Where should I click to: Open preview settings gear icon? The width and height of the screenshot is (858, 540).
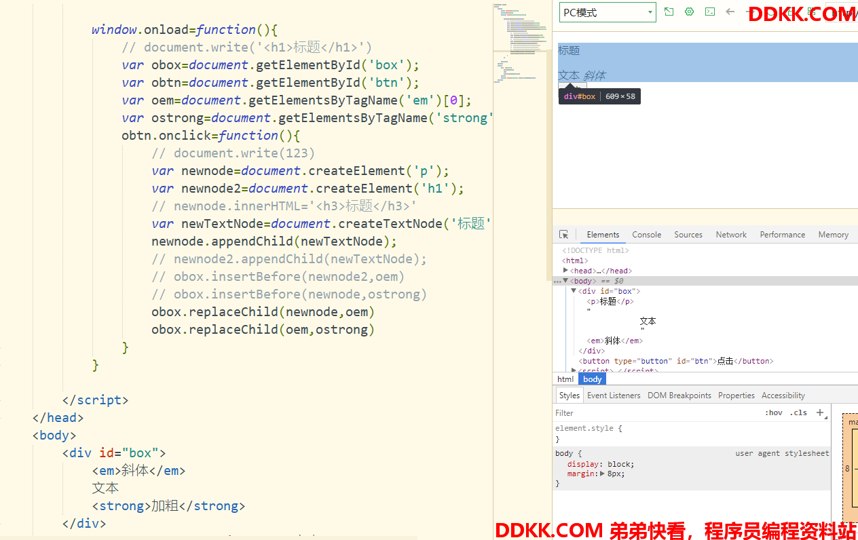pyautogui.click(x=689, y=12)
